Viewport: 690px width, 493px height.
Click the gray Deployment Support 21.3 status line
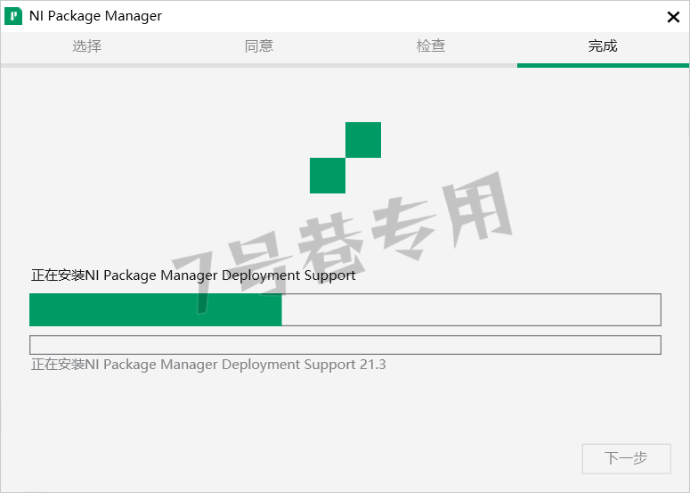(x=208, y=365)
